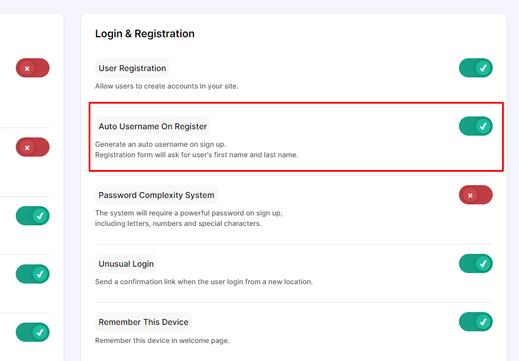Click the User Registration label

[132, 68]
